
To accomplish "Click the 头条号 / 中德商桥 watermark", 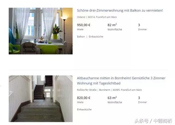I will tap(153, 121).
